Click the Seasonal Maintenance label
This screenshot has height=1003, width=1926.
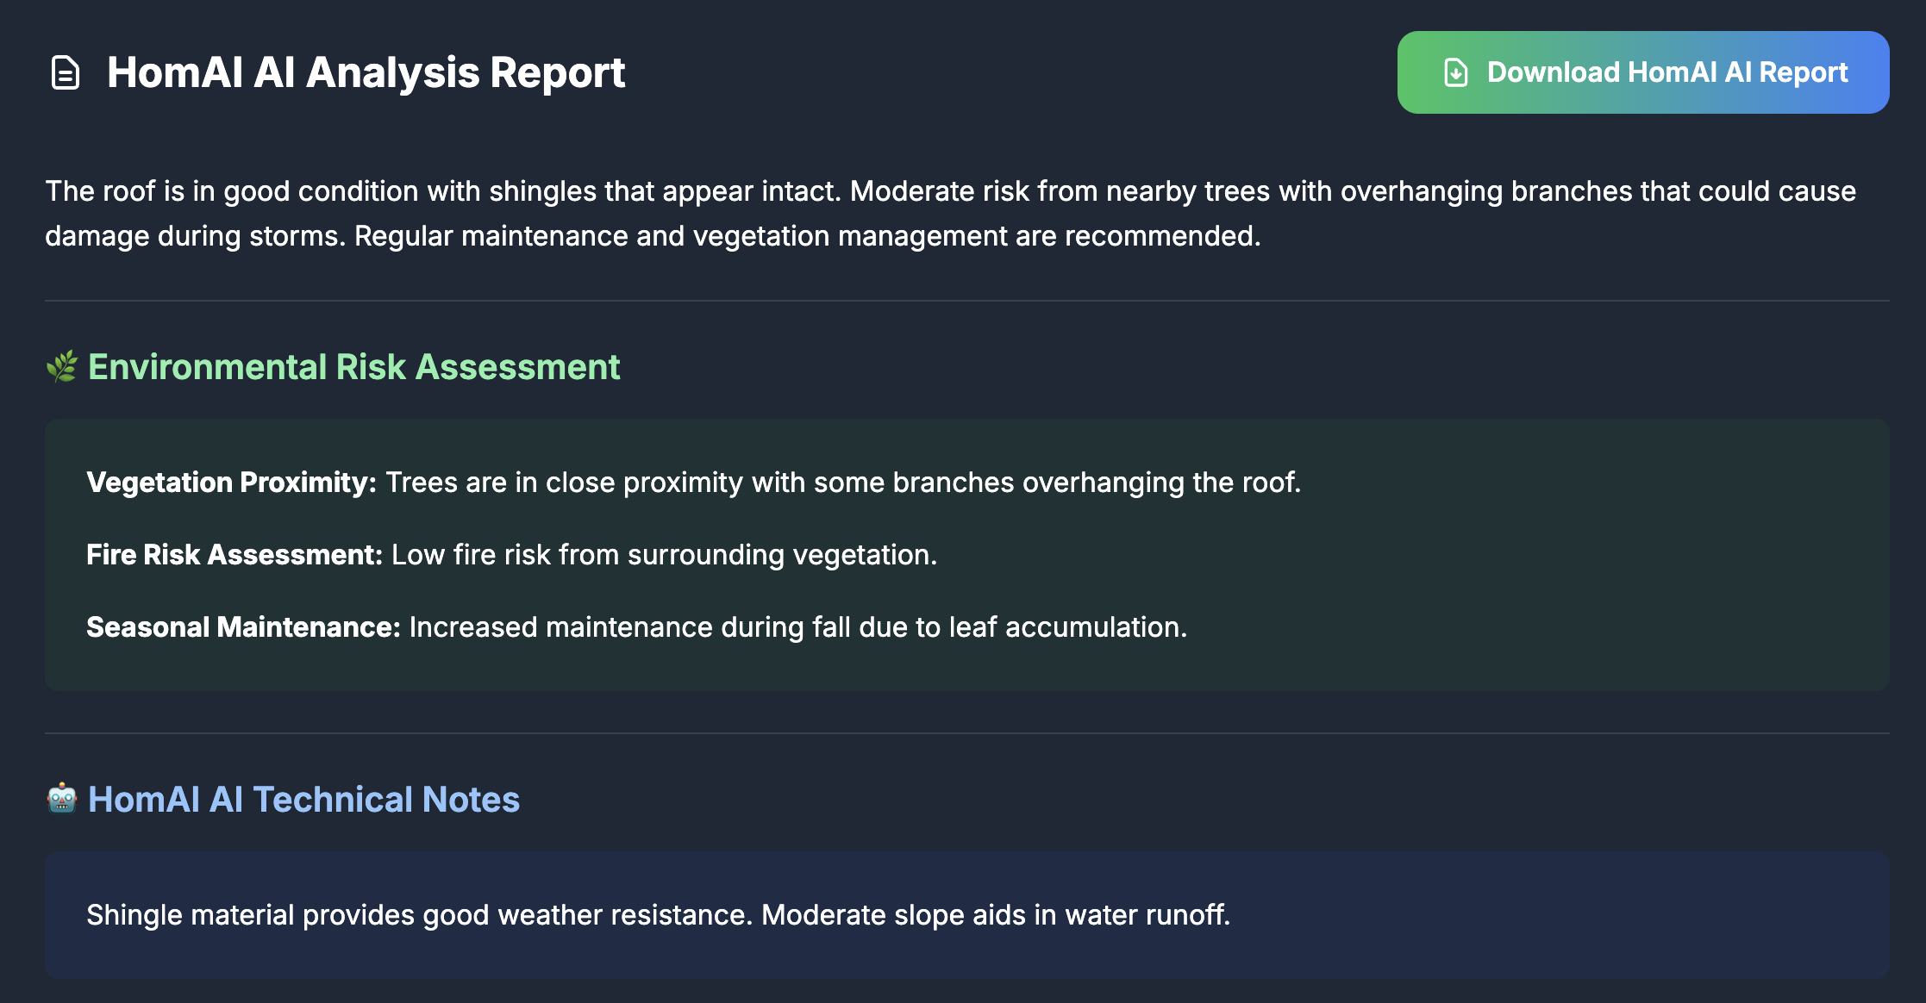click(243, 627)
